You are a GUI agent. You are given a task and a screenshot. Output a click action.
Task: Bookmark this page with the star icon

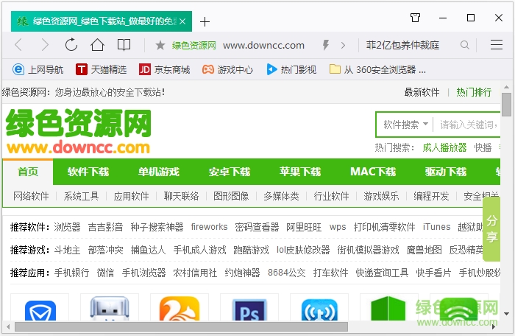[x=160, y=45]
